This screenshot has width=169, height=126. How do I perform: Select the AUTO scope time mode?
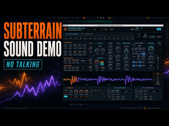click(158, 73)
